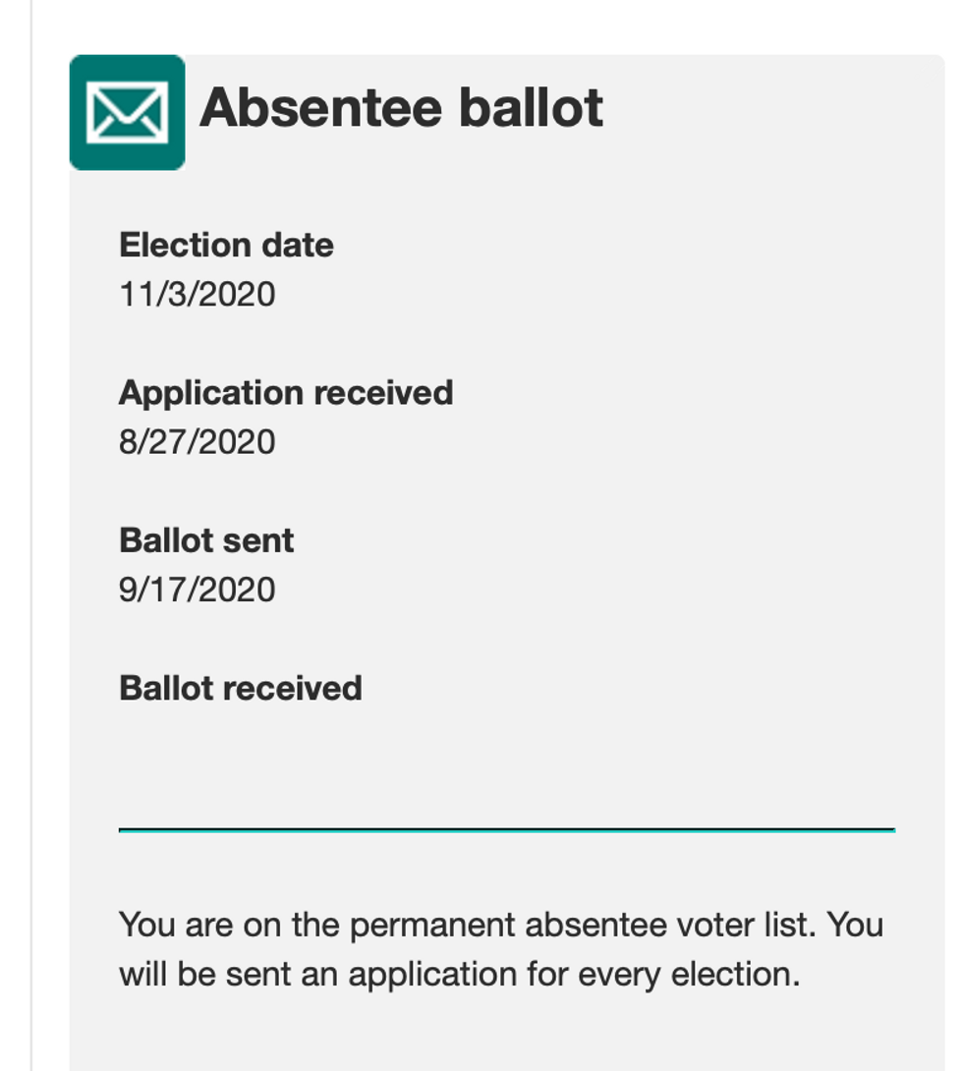
Task: Select the "Application received" label
Action: tap(286, 393)
